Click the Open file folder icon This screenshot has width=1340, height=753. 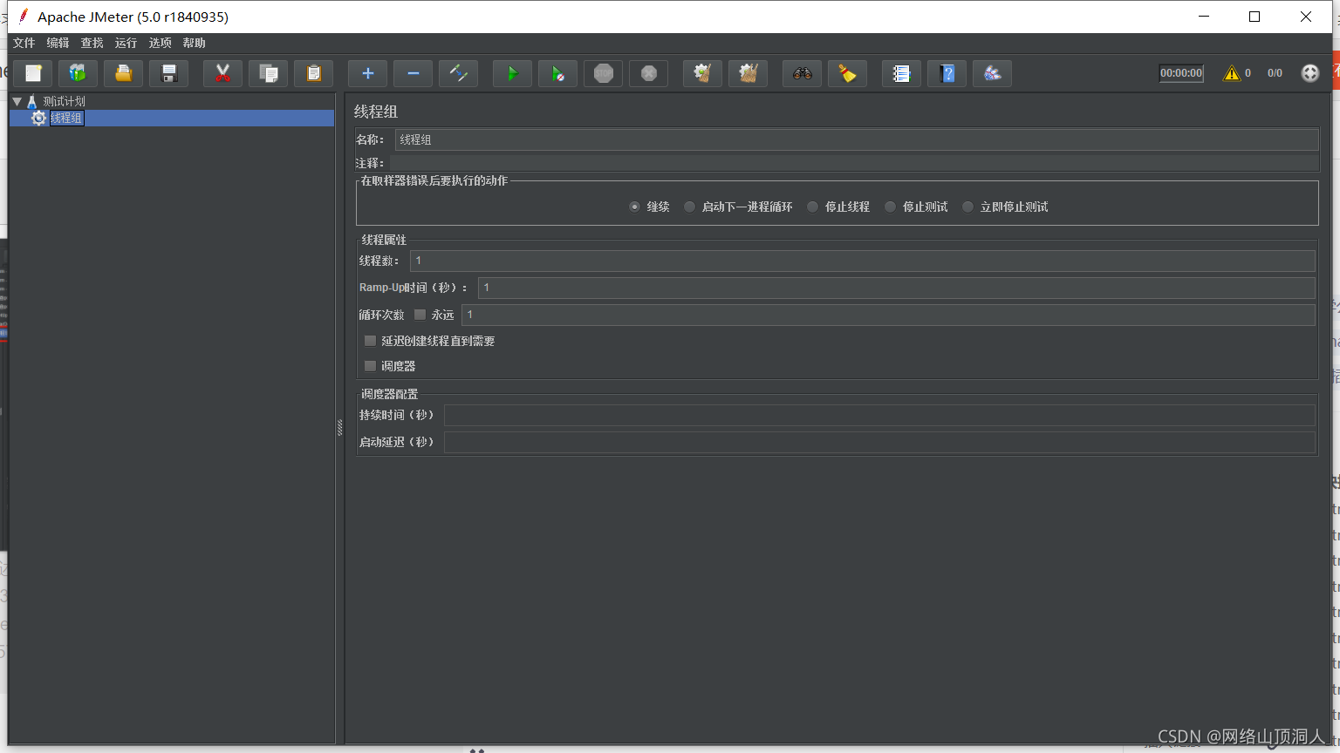click(x=124, y=73)
